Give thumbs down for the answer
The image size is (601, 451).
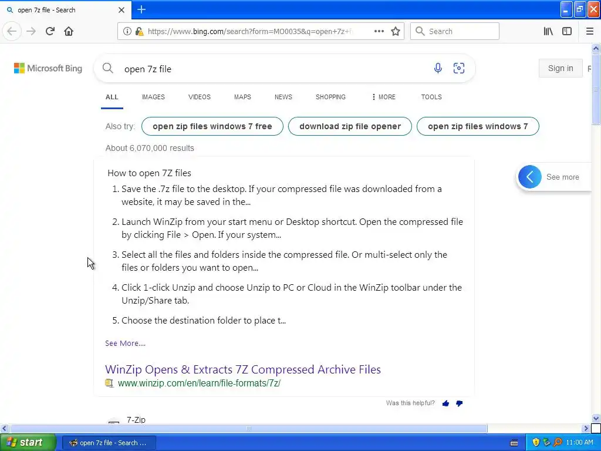459,403
